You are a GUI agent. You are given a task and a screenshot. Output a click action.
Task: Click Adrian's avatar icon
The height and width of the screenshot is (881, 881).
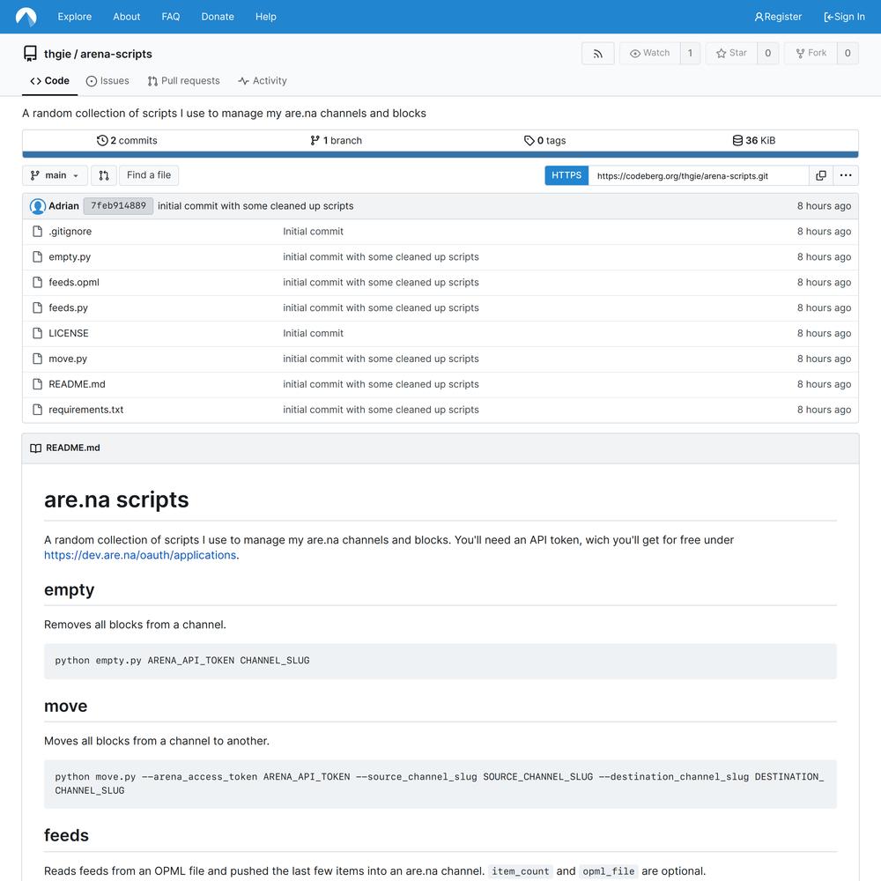point(38,206)
